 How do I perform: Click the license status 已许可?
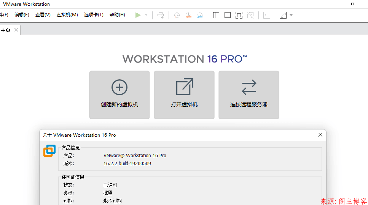(110, 185)
